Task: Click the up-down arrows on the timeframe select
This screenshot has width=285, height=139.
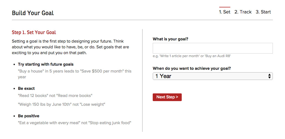Action: point(269,76)
